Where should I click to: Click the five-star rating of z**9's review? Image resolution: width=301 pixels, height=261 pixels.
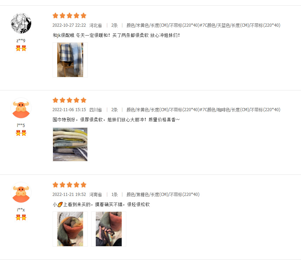pos(69,15)
